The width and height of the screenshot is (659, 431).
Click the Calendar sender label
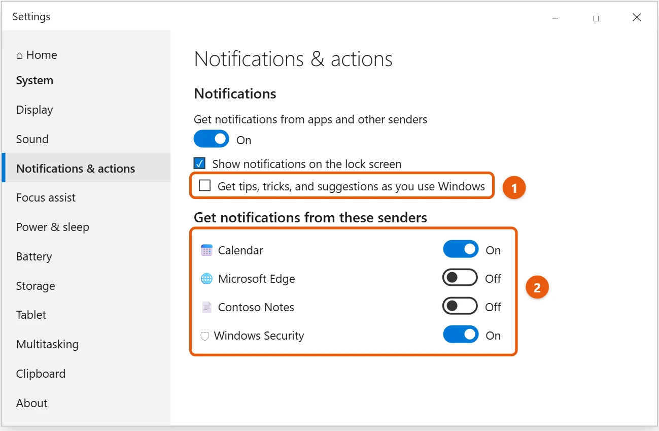click(240, 250)
